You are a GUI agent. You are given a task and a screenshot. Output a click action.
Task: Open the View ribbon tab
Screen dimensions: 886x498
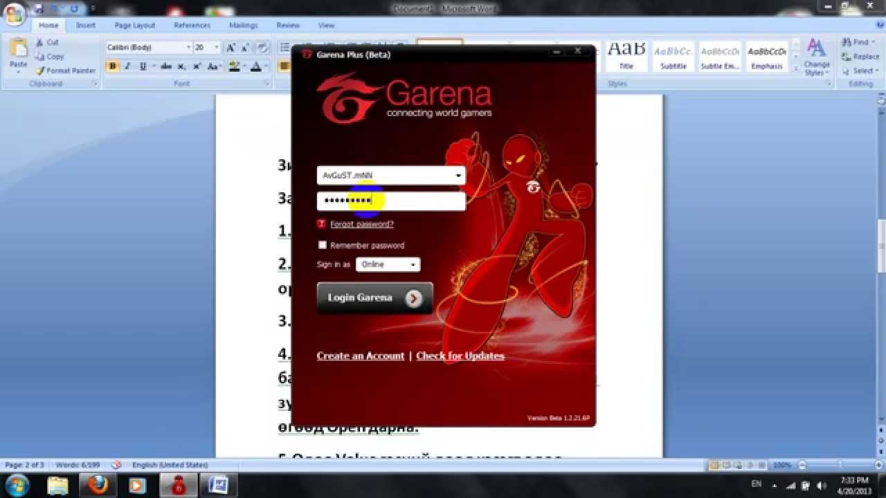(x=326, y=25)
